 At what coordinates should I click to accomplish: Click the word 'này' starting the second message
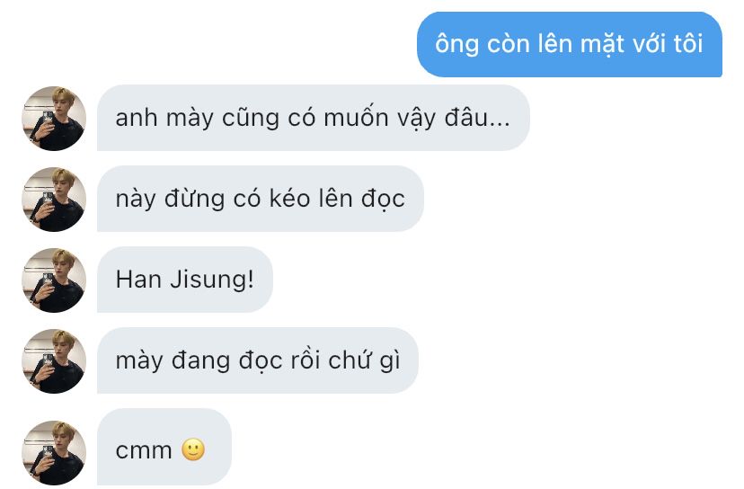point(136,199)
